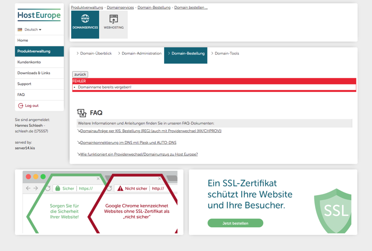The height and width of the screenshot is (251, 372).
Task: Click Produktverwaltung breadcrumb link
Action: point(87,7)
